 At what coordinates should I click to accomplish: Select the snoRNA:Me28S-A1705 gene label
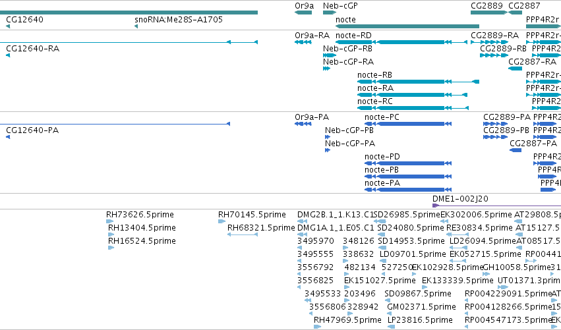pos(179,20)
